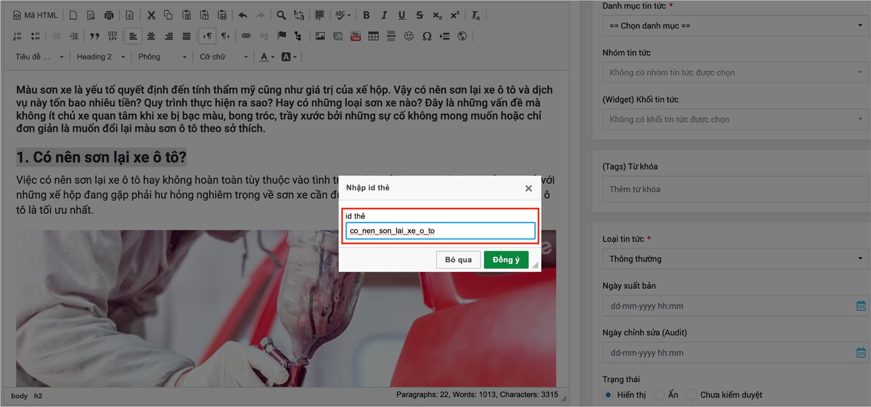The width and height of the screenshot is (871, 407).
Task: Open the text color picker
Action: point(267,57)
